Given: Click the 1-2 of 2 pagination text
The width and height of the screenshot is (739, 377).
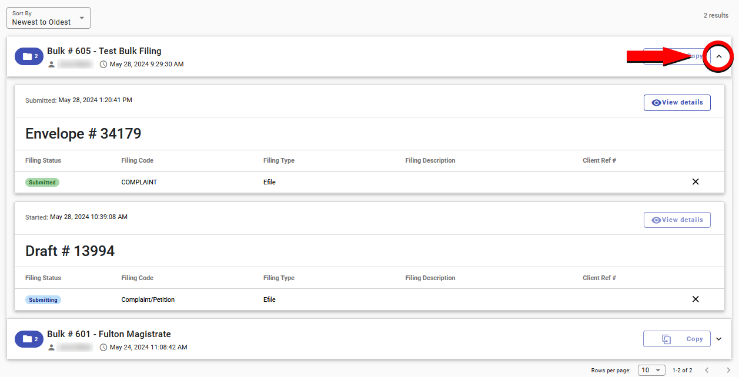Looking at the screenshot, I should coord(683,371).
